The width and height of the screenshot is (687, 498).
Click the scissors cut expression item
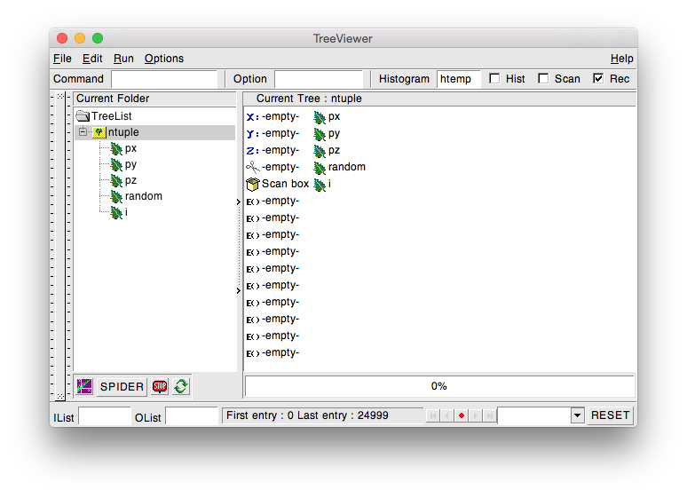point(253,167)
